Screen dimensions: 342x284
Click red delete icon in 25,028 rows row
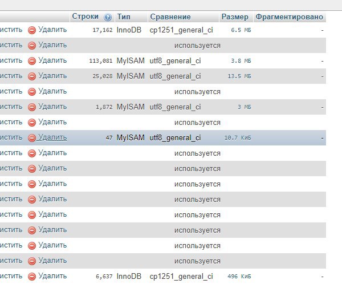[x=32, y=76]
